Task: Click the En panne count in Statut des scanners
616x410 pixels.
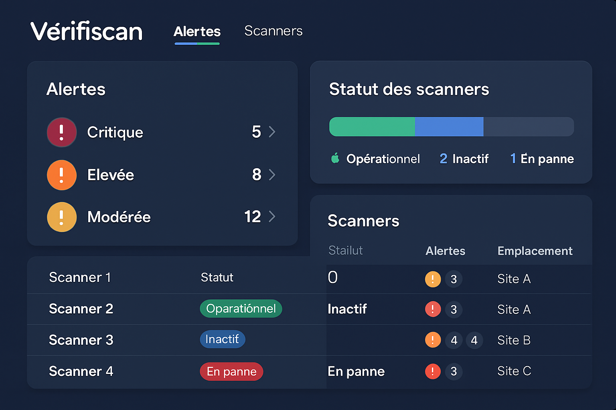Action: click(541, 159)
